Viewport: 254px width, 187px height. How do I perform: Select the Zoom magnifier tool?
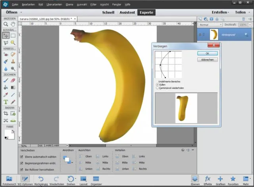[6, 24]
